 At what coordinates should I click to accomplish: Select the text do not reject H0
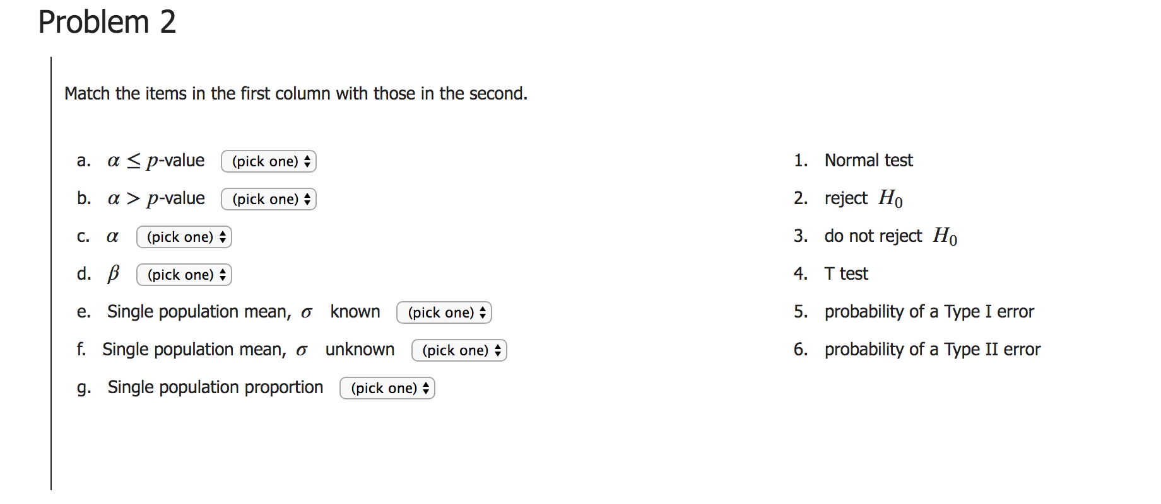point(890,236)
